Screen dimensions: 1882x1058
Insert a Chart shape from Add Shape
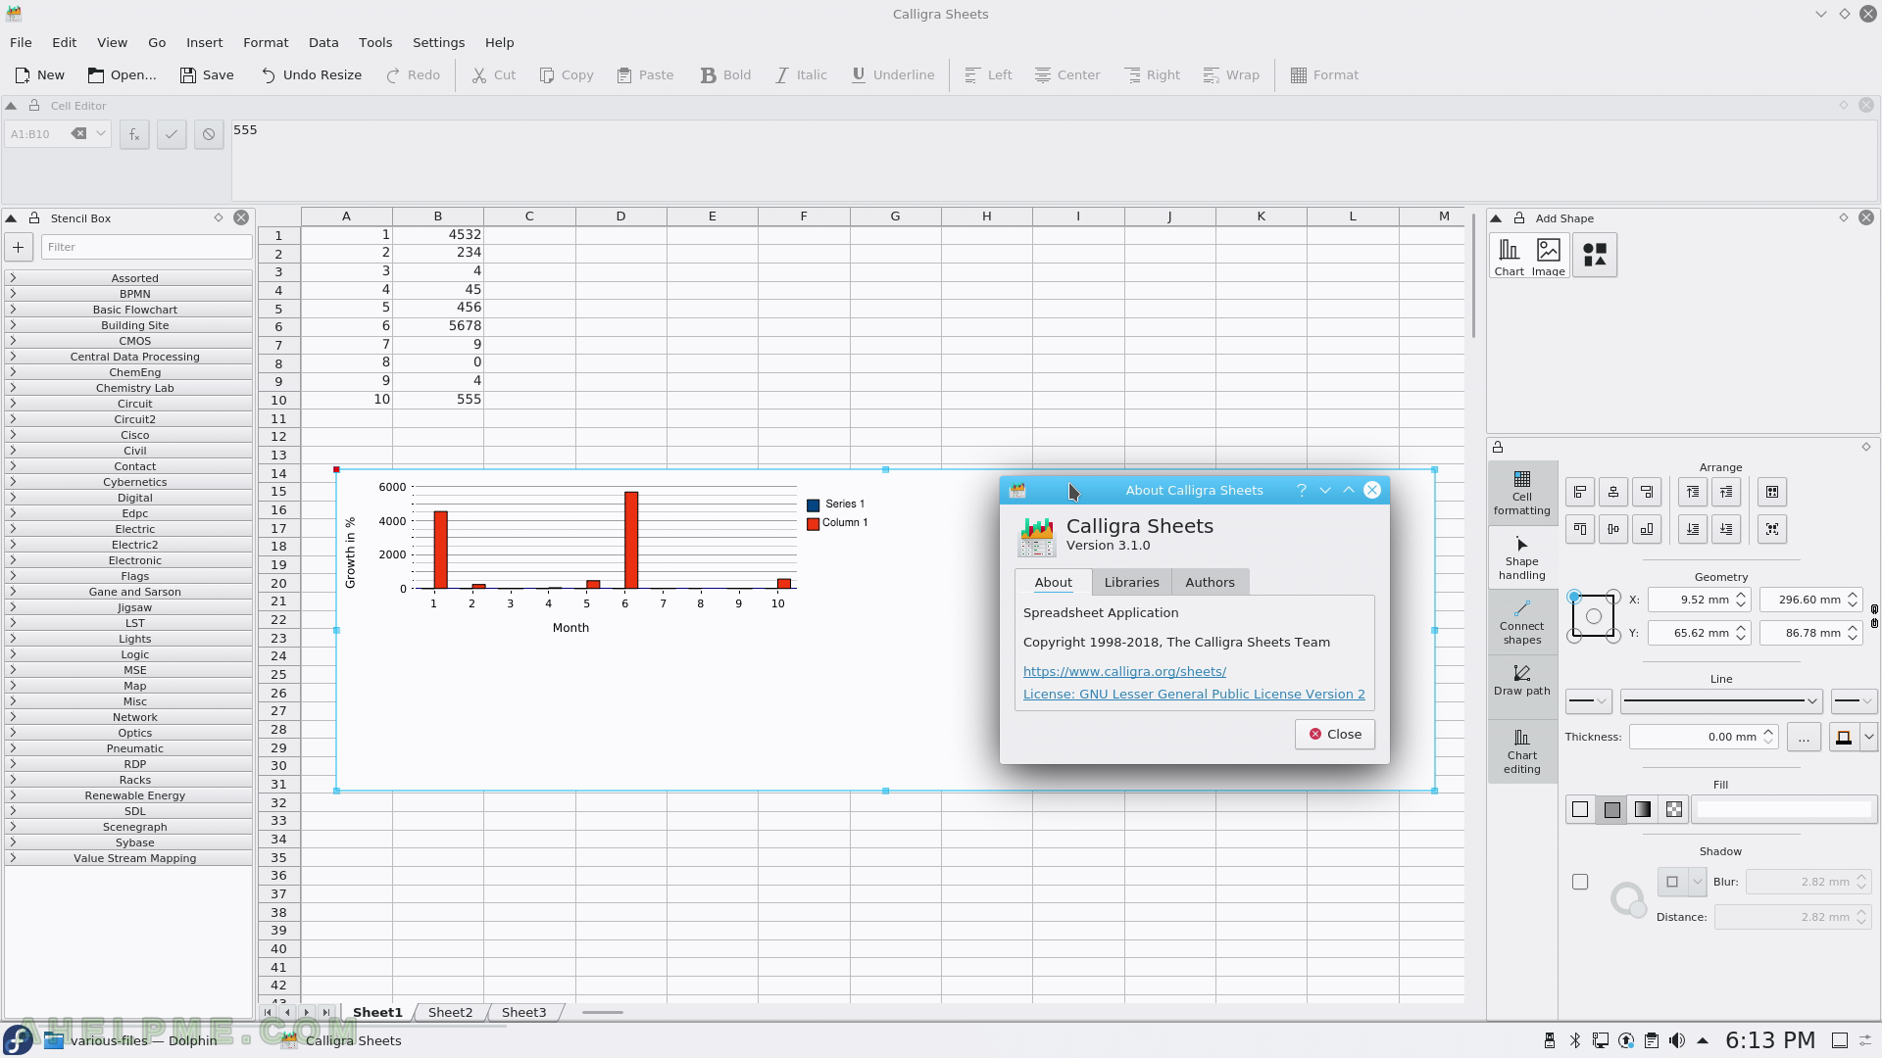coord(1509,257)
